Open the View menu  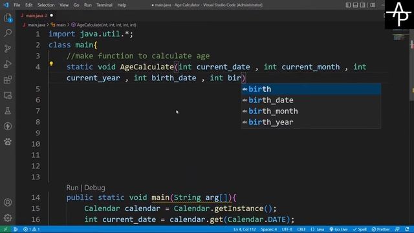[x=64, y=5]
